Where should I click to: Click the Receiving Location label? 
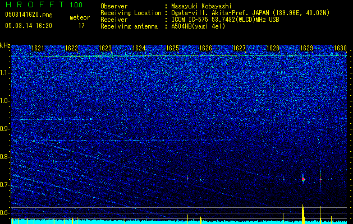coord(131,13)
